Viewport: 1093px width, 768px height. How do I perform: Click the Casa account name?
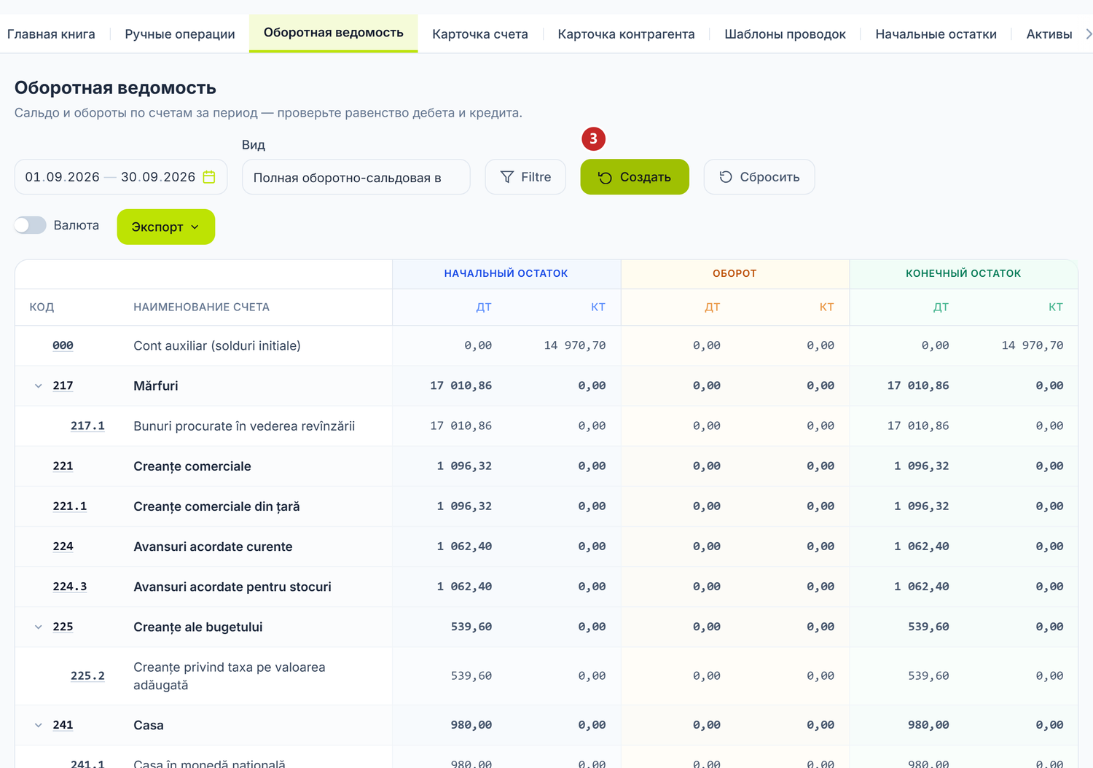149,725
